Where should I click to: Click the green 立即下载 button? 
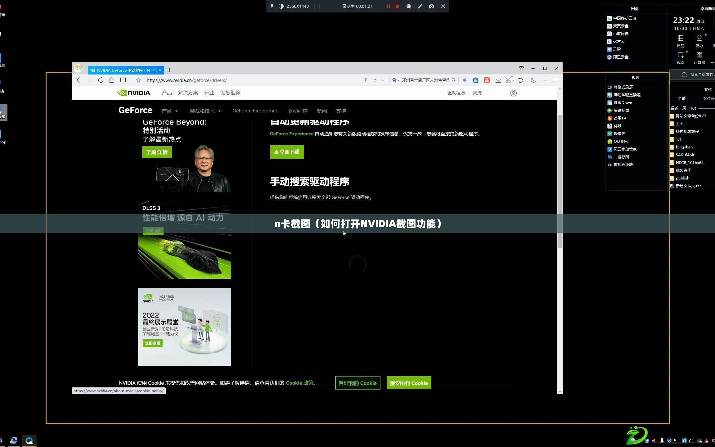[287, 152]
